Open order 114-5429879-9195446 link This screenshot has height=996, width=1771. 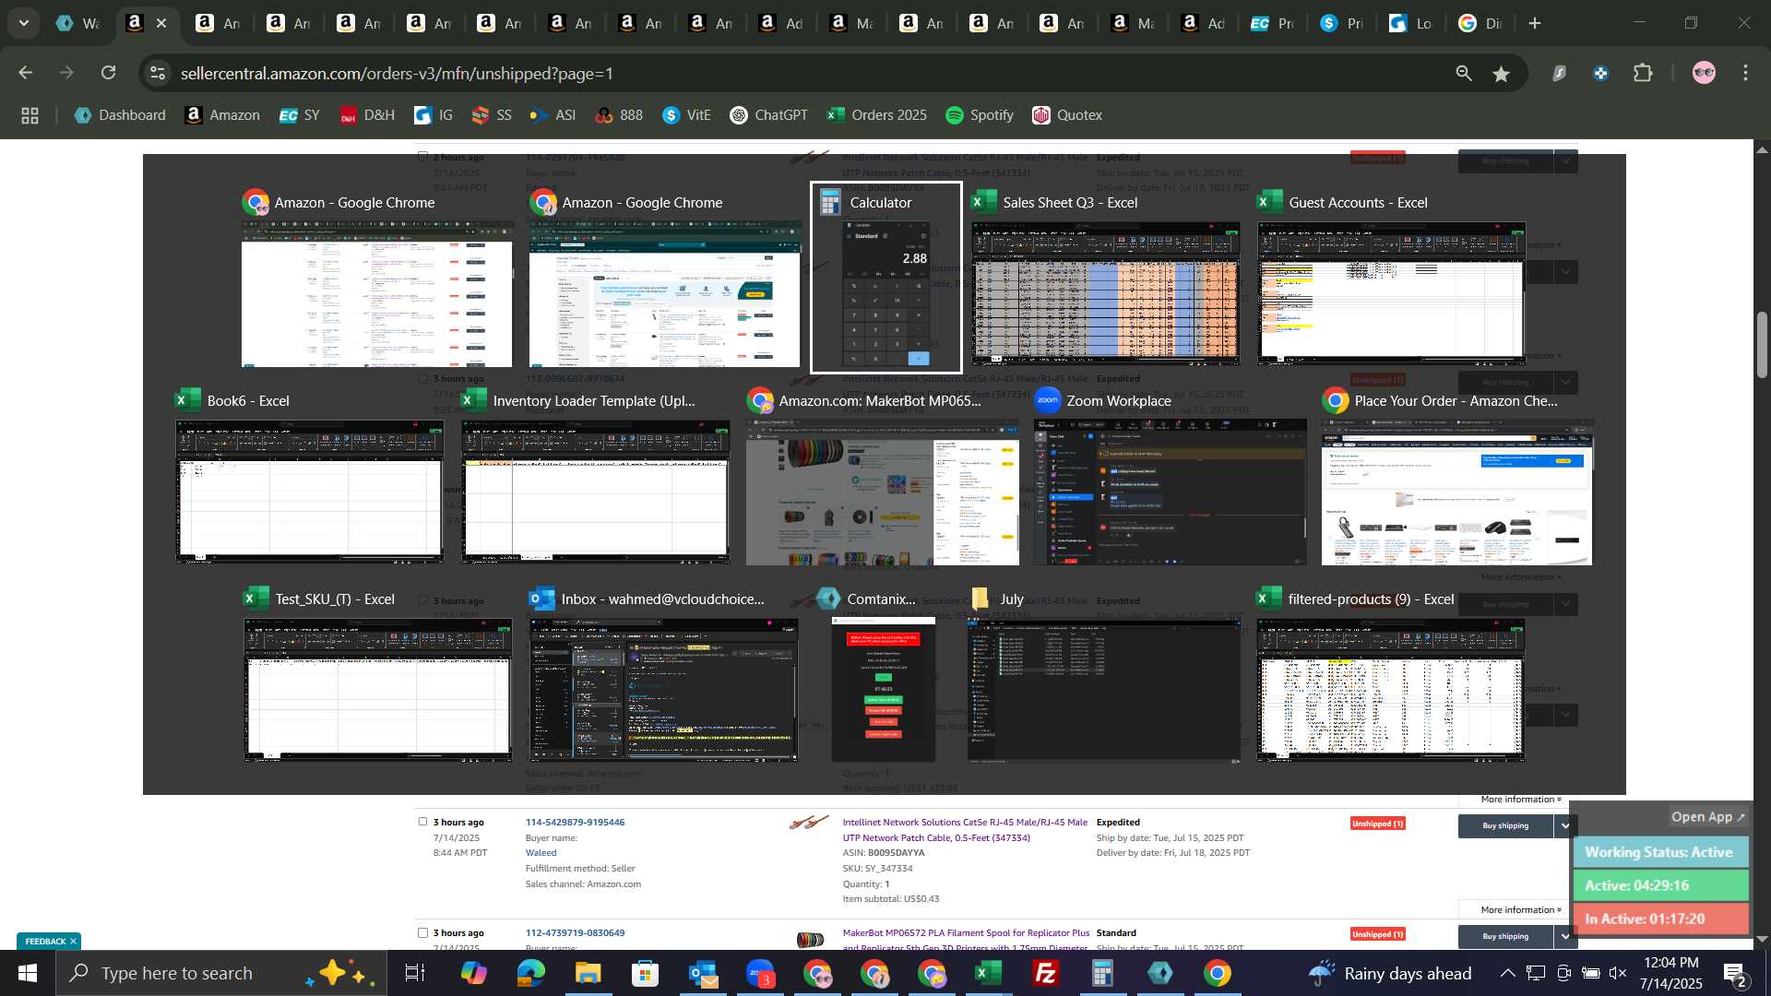[575, 822]
